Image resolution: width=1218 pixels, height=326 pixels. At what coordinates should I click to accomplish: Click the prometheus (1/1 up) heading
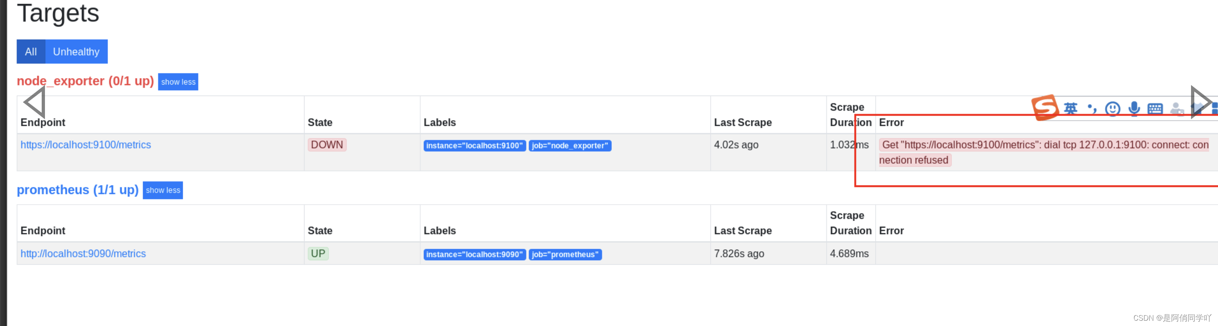(78, 190)
